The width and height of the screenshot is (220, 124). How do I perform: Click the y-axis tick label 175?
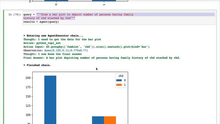click(28, 87)
